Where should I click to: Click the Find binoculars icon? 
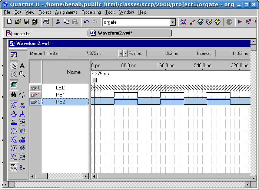click(14, 95)
